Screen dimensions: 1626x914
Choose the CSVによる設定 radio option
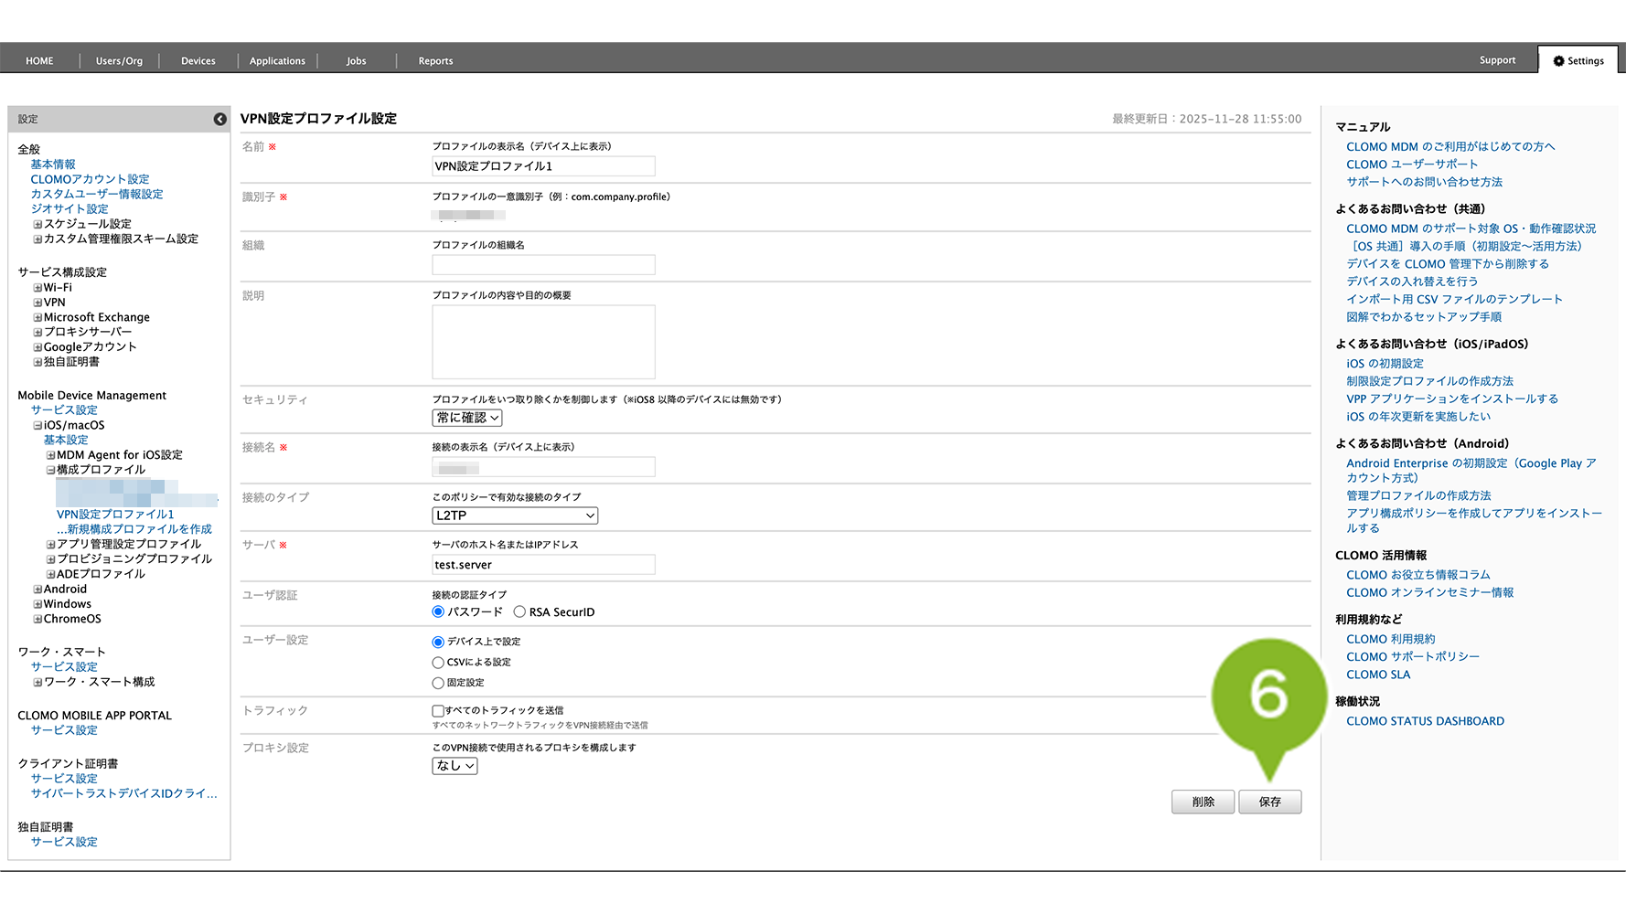pos(438,663)
